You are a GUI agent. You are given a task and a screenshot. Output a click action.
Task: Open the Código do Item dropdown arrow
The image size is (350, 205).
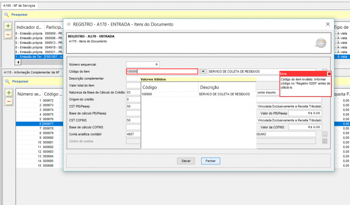pos(203,72)
